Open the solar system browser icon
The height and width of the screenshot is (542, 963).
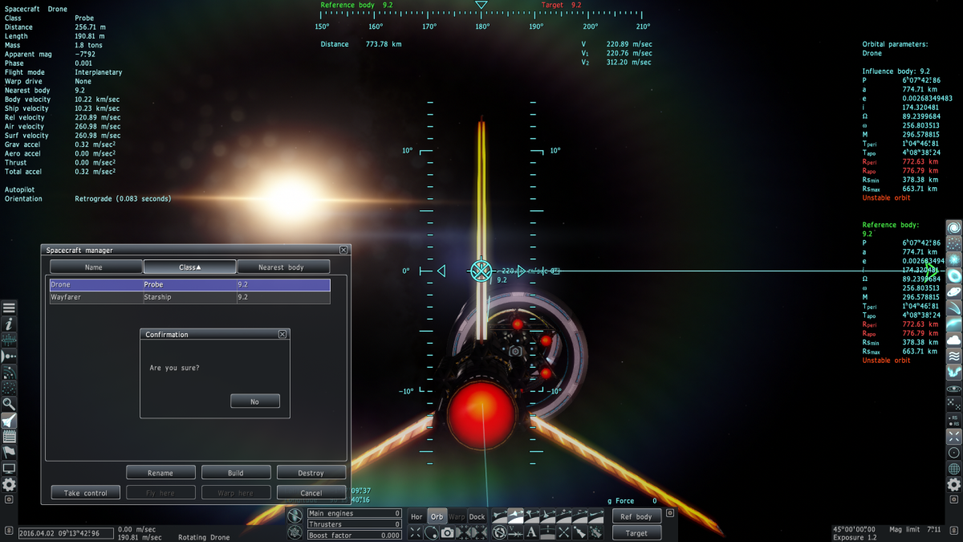[9, 356]
